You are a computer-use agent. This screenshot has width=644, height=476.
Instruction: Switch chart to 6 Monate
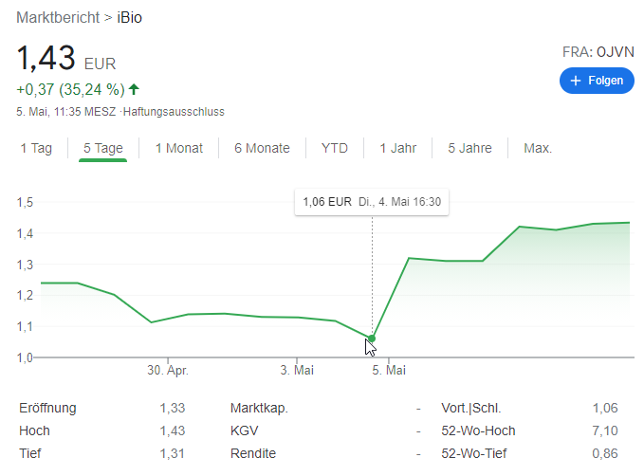coord(262,148)
